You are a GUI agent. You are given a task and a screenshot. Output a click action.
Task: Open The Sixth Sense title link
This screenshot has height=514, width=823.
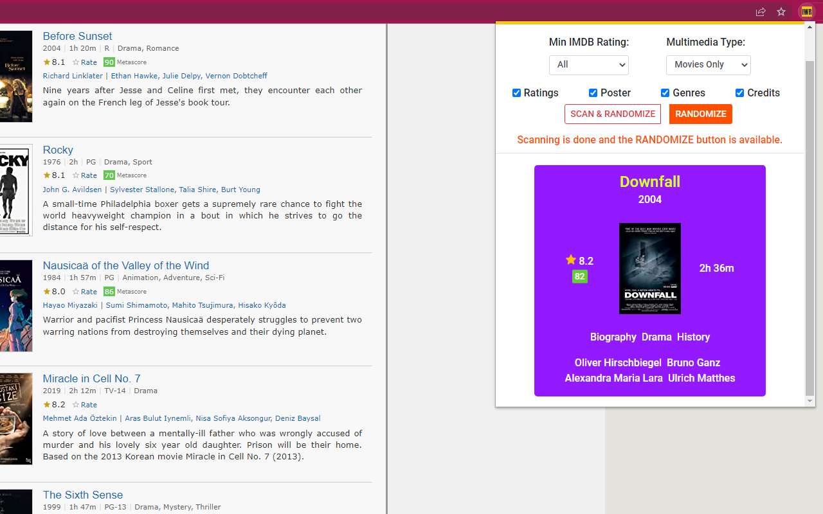tap(83, 495)
